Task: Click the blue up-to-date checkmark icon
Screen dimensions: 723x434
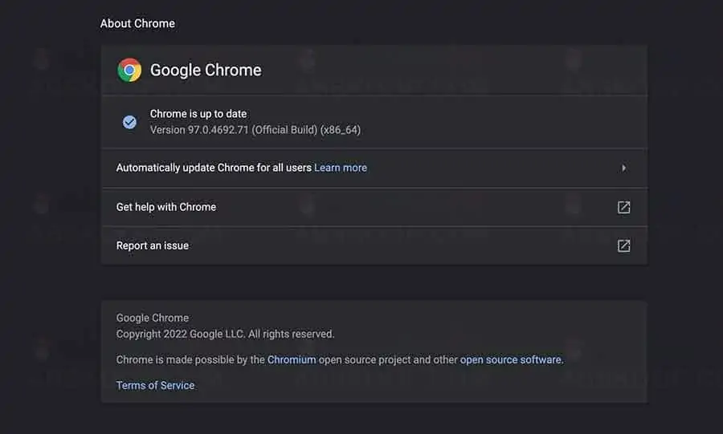Action: [129, 122]
